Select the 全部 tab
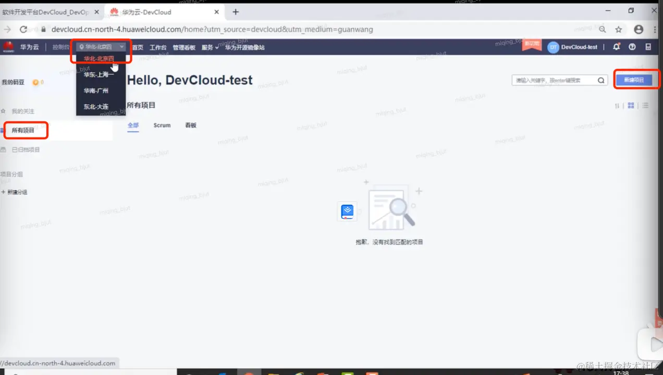This screenshot has height=375, width=663. click(x=133, y=126)
